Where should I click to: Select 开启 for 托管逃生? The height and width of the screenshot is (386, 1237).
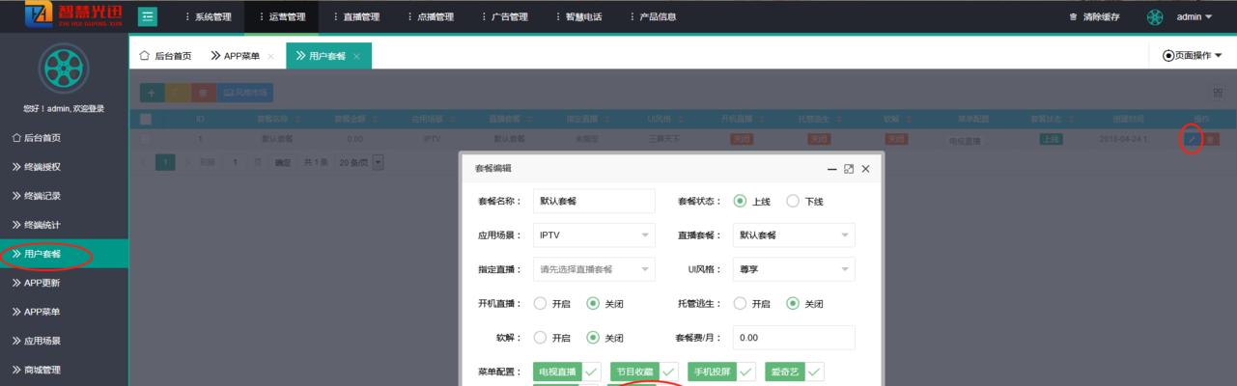click(x=751, y=303)
